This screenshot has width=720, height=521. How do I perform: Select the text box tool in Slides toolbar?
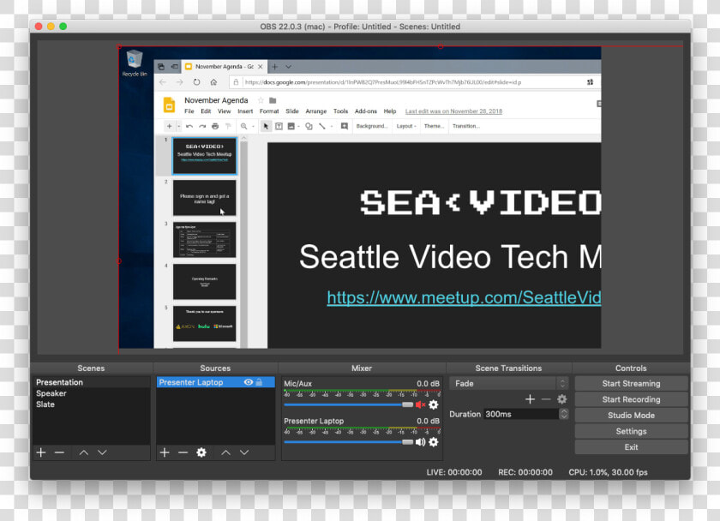coord(279,126)
